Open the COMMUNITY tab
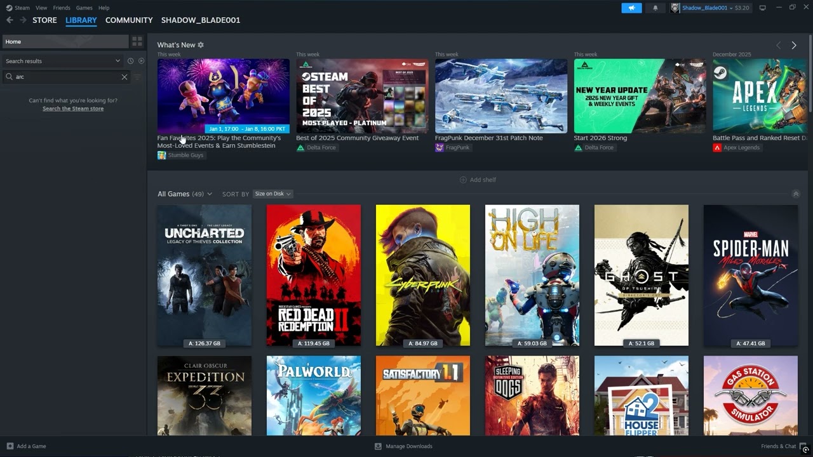This screenshot has width=813, height=457. pos(129,20)
